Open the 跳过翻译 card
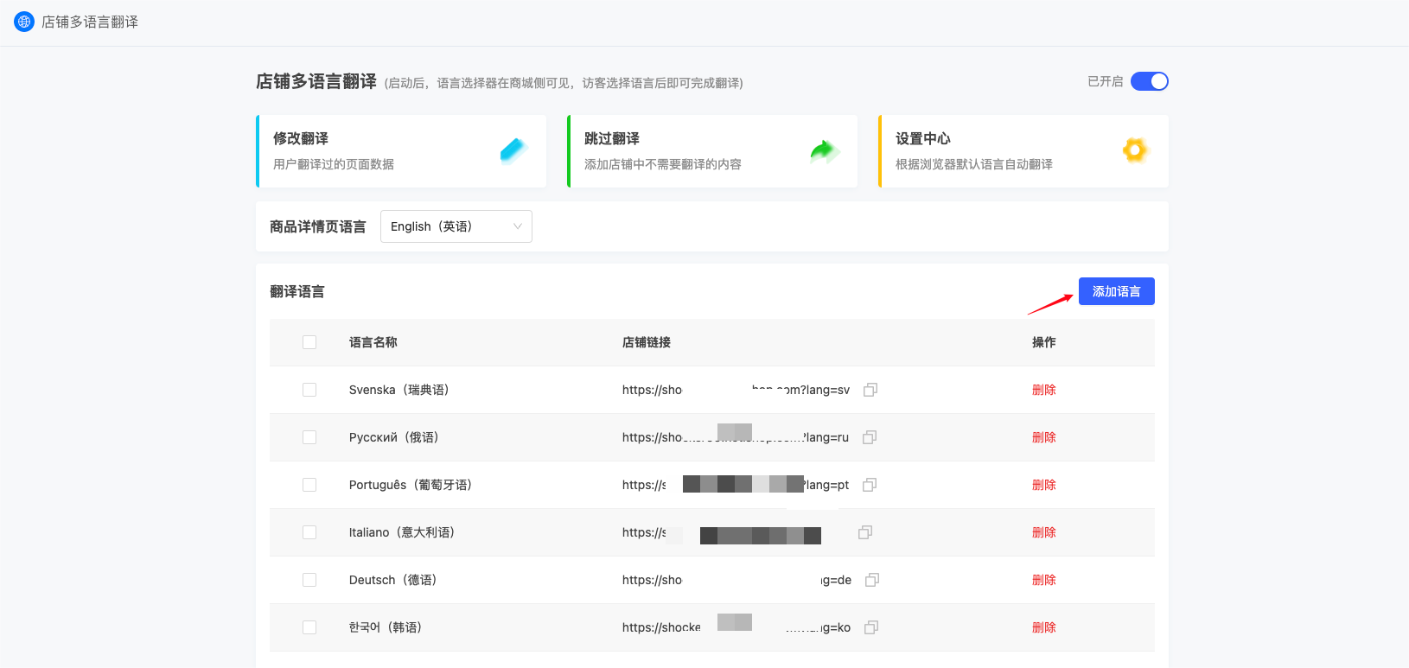The height and width of the screenshot is (668, 1409). 712,151
